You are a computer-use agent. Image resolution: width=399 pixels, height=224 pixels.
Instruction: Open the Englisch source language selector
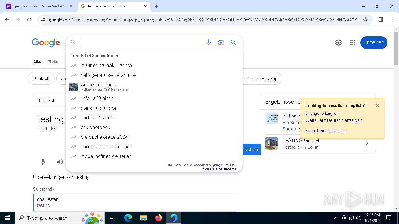(x=47, y=100)
